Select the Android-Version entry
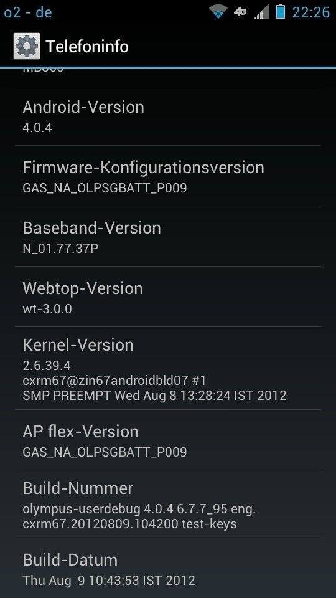This screenshot has width=336, height=598. pyautogui.click(x=168, y=115)
